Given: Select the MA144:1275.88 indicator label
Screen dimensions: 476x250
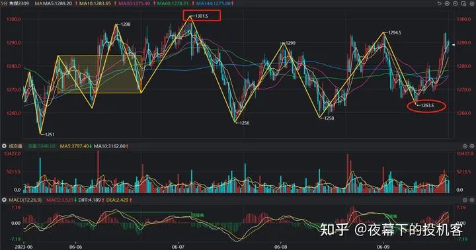Looking at the screenshot, I should 213,3.
